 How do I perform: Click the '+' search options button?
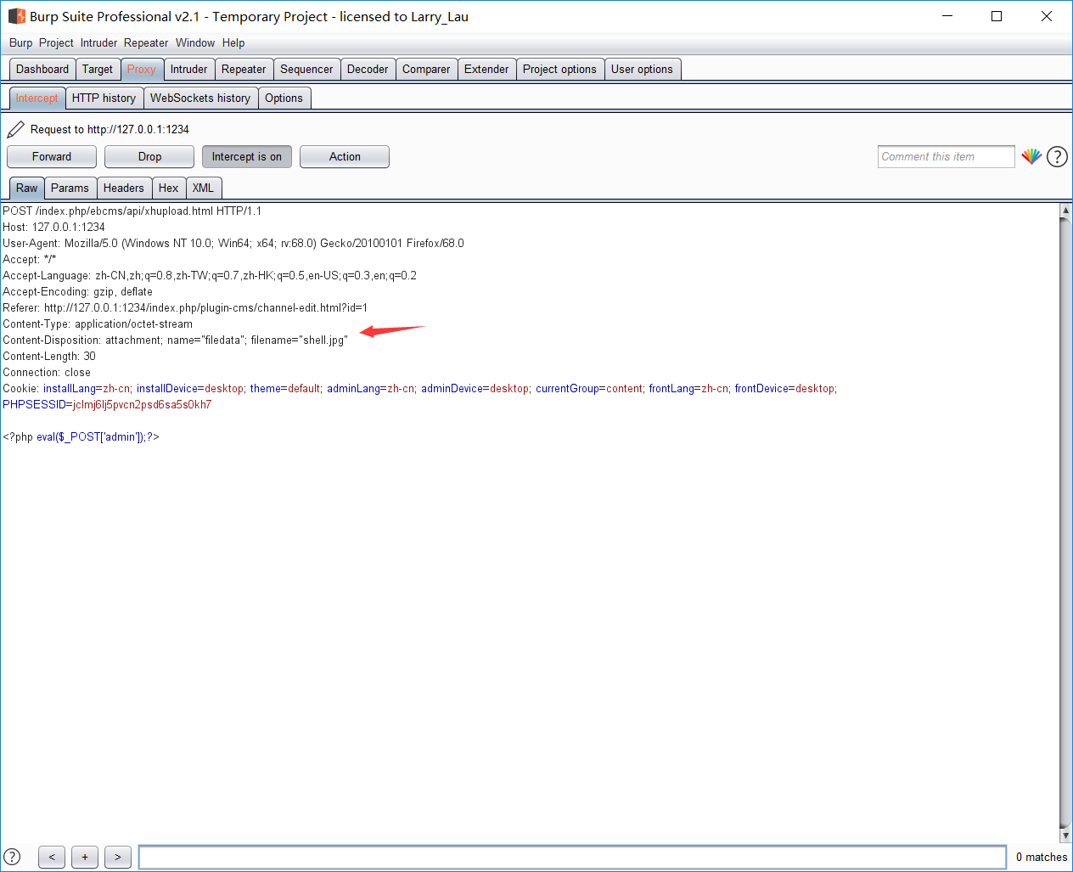(x=85, y=857)
